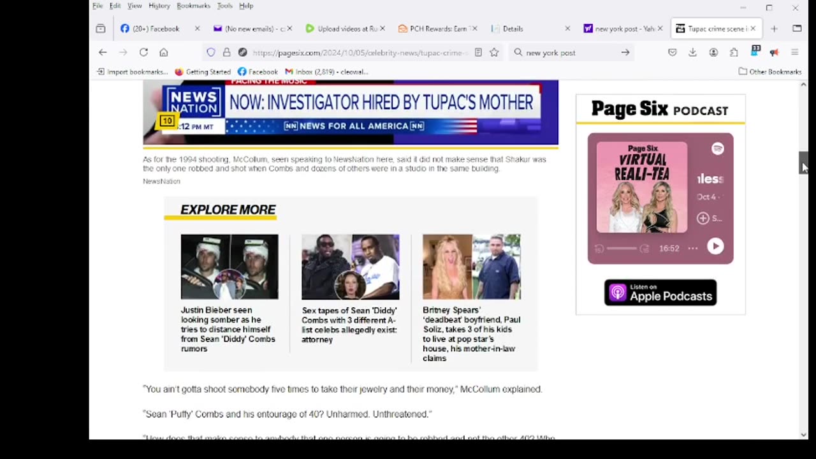Show site security info via the padlock
Image resolution: width=816 pixels, height=459 pixels.
coord(226,52)
